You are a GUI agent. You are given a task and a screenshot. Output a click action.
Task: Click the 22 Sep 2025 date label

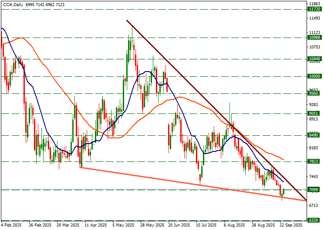tap(290, 225)
